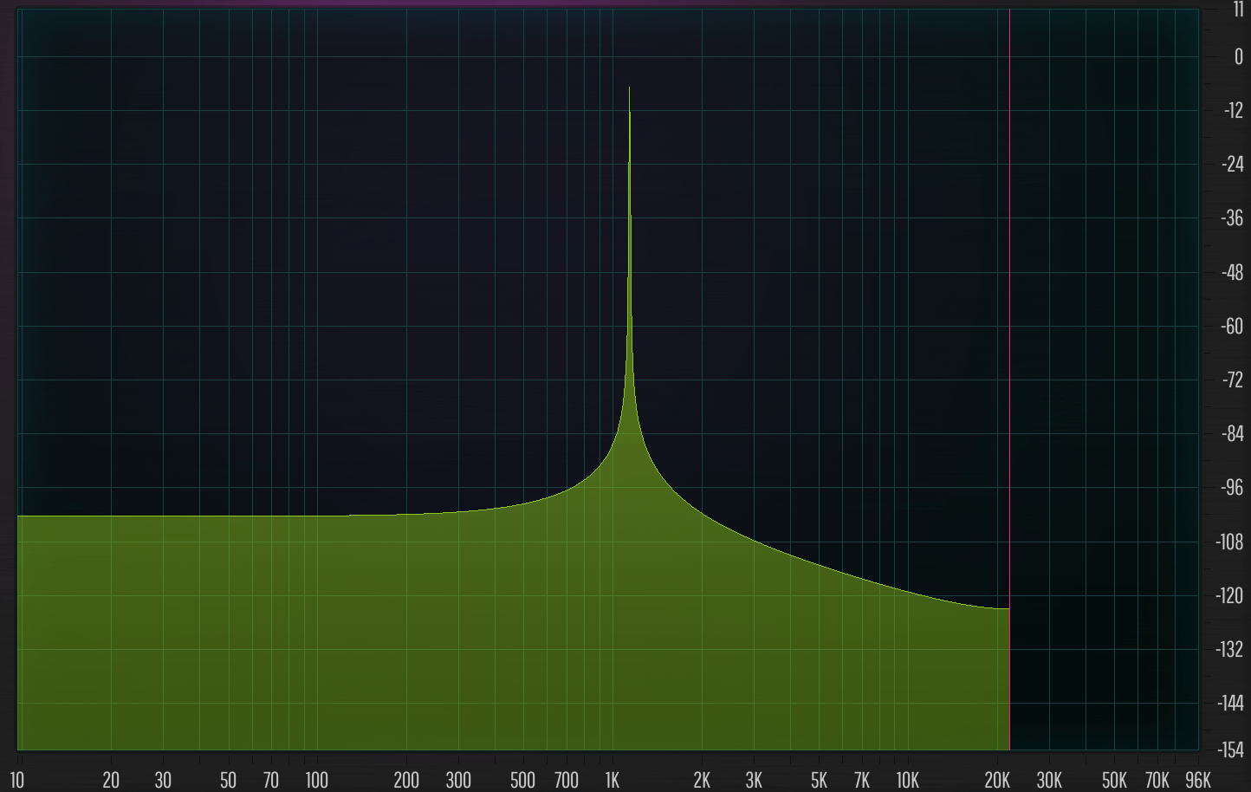This screenshot has width=1251, height=792.
Task: Select the 300 Hz frequency axis label
Action: pyautogui.click(x=458, y=780)
